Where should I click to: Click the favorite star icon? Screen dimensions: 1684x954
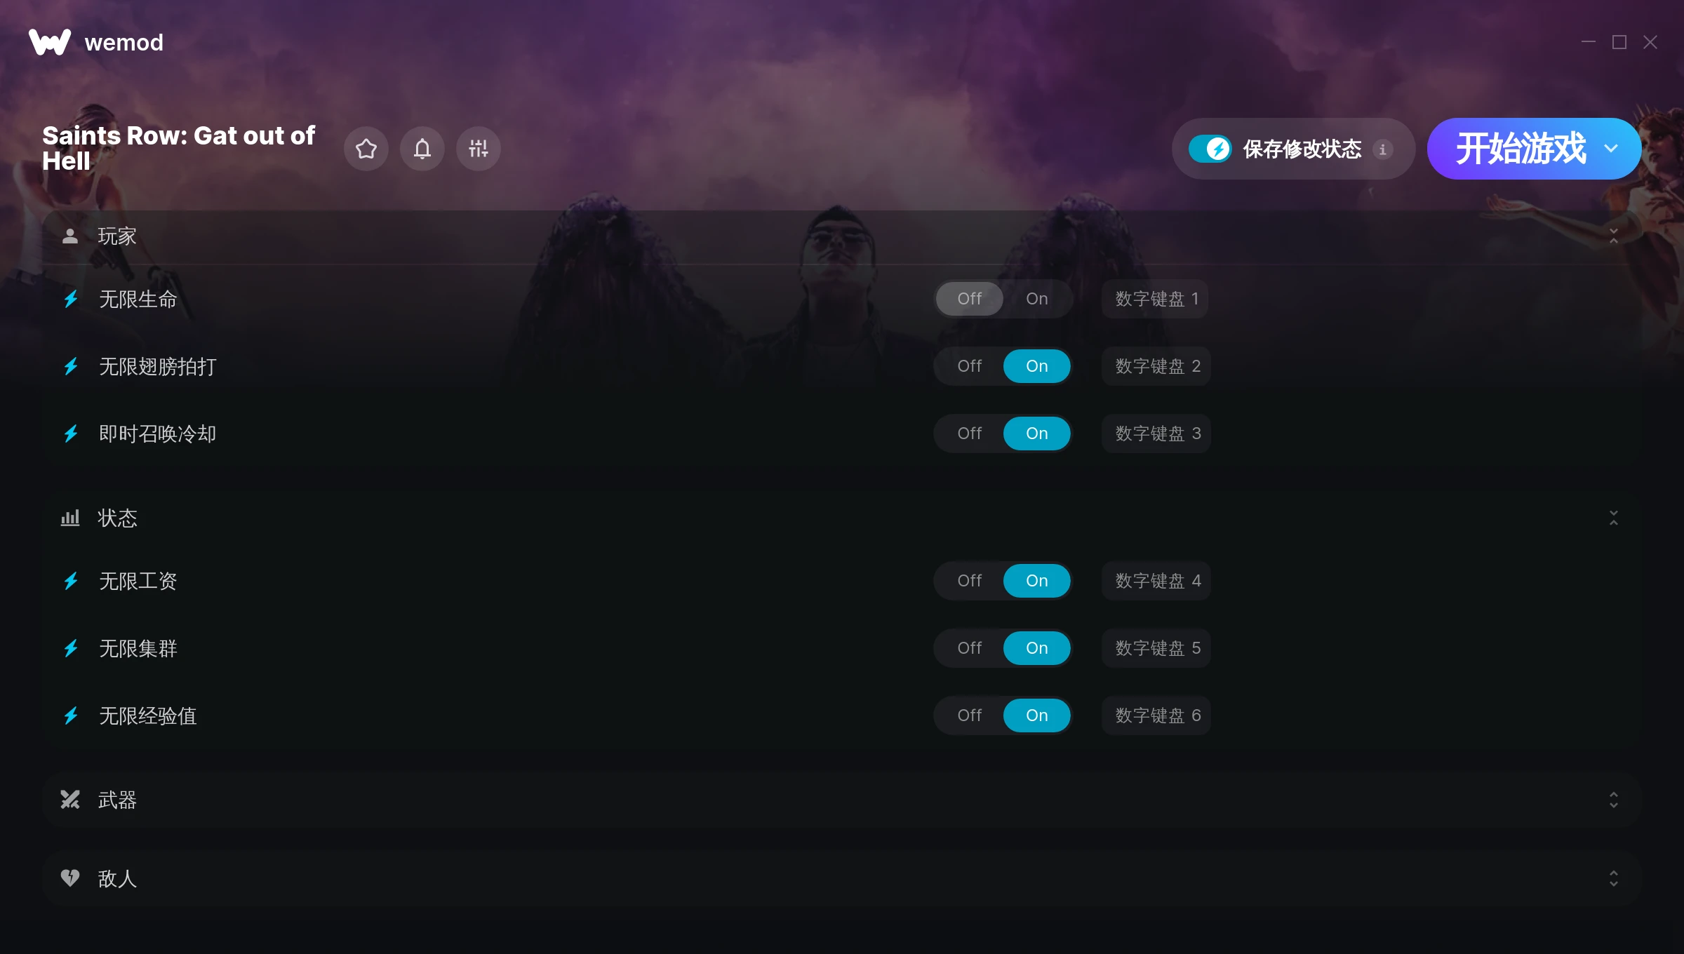[366, 149]
